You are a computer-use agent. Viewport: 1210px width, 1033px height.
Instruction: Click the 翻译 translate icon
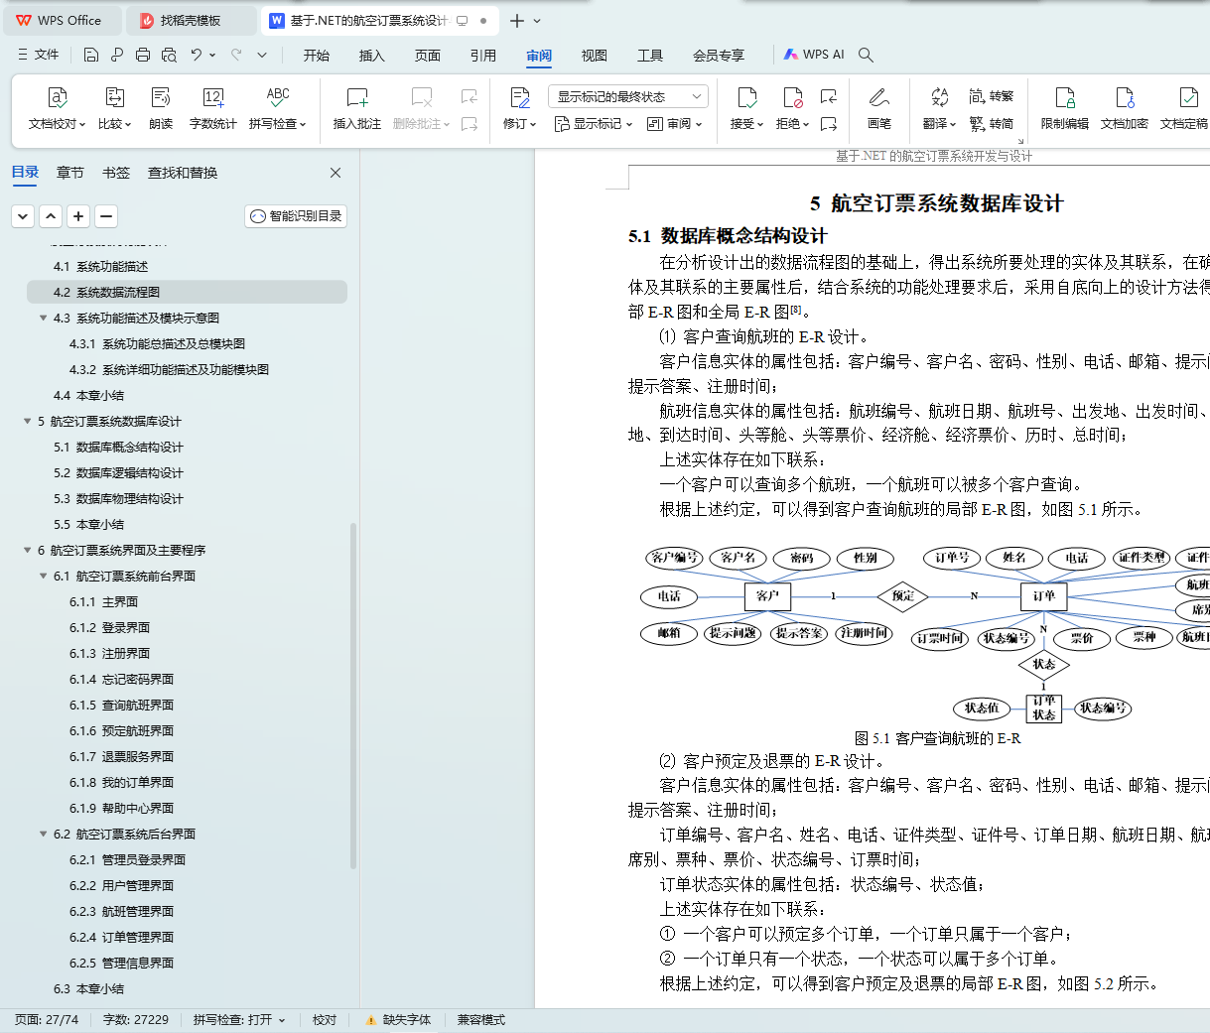939,97
